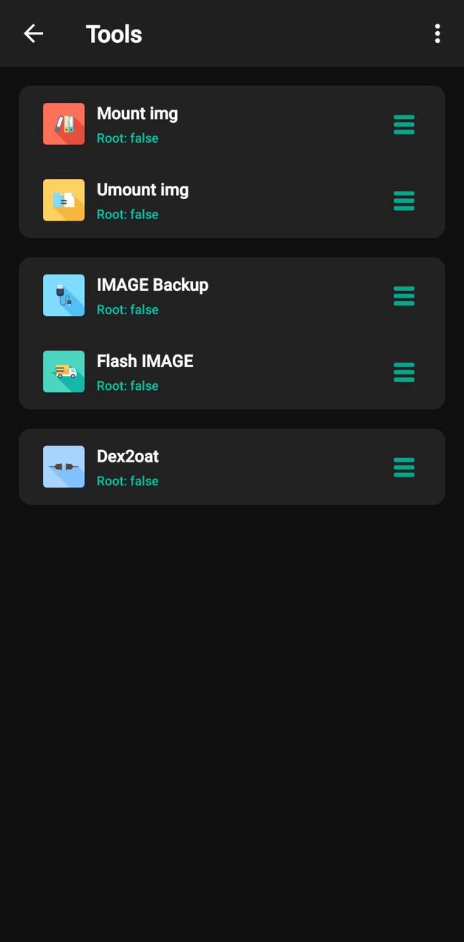Select the Mount img tool icon
The width and height of the screenshot is (464, 942).
coord(64,124)
